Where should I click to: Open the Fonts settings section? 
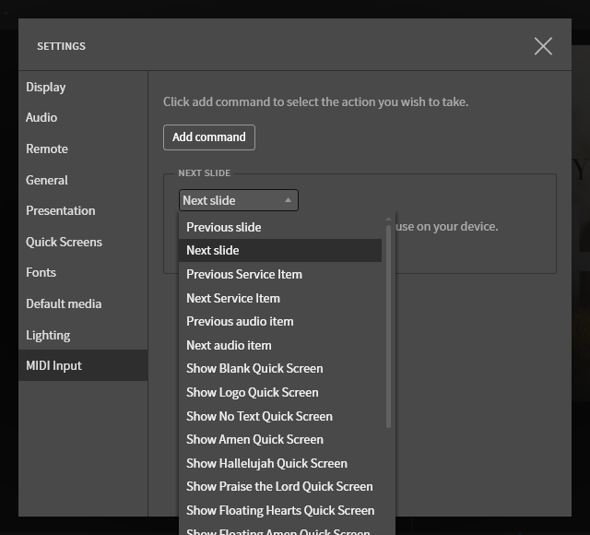tap(83, 272)
